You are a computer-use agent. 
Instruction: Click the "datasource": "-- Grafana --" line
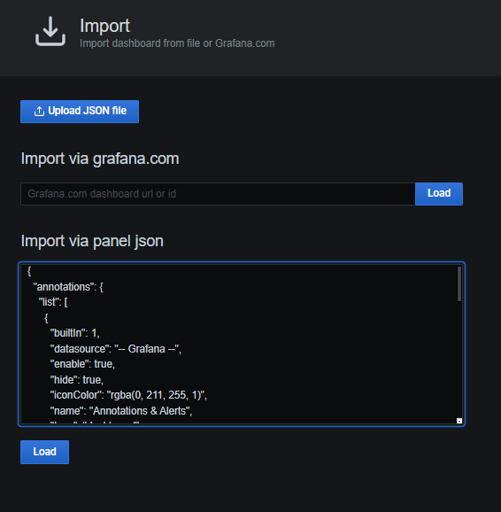click(x=116, y=349)
